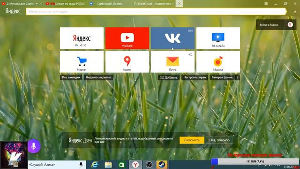The width and height of the screenshot is (300, 169).
Task: Switch to the Музыка для Стрима tab
Action: (20, 4)
